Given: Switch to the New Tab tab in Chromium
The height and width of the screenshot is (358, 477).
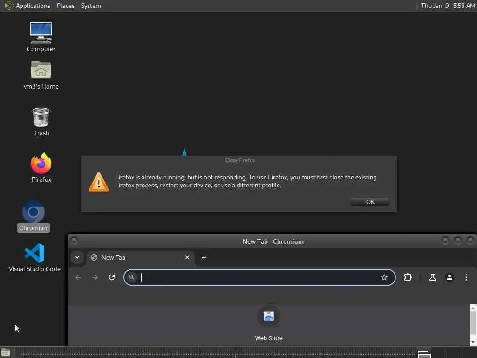Looking at the screenshot, I should [x=140, y=257].
